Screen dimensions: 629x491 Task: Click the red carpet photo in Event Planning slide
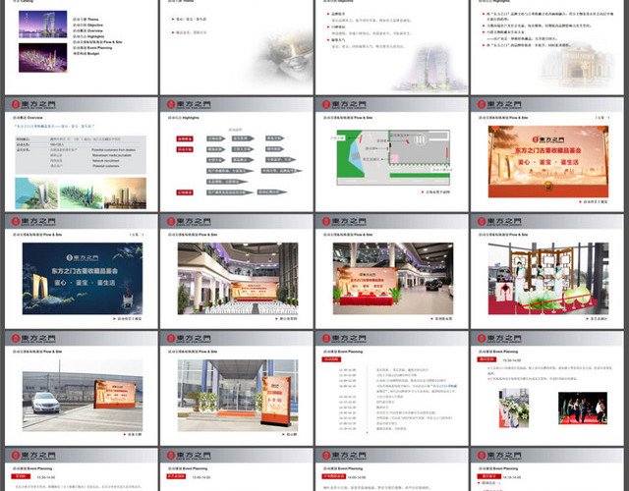pyautogui.click(x=583, y=409)
